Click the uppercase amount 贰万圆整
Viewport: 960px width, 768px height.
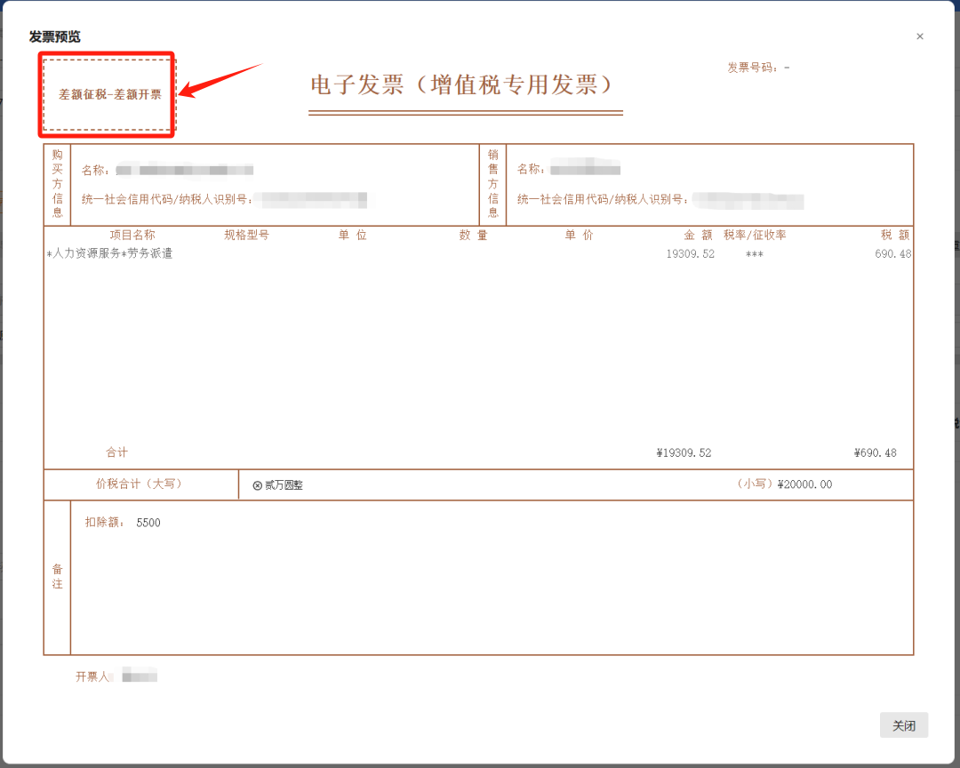[284, 485]
